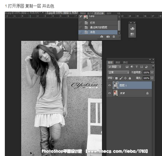The image size is (162, 156).
Task: Lock image pixels brush icon
Action: (121, 78)
